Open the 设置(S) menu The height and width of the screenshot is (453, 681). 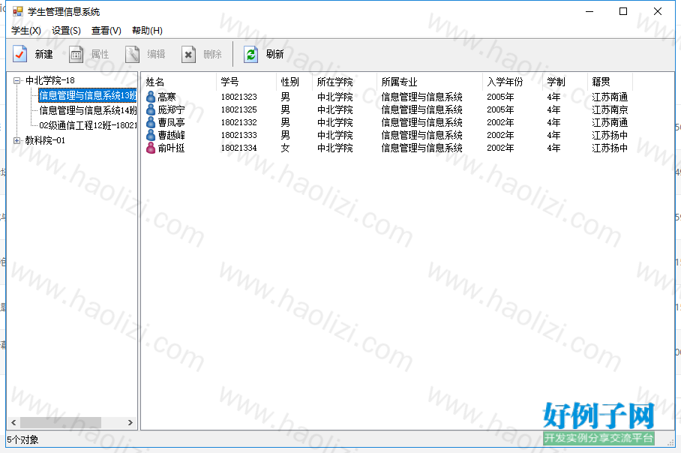tap(66, 31)
